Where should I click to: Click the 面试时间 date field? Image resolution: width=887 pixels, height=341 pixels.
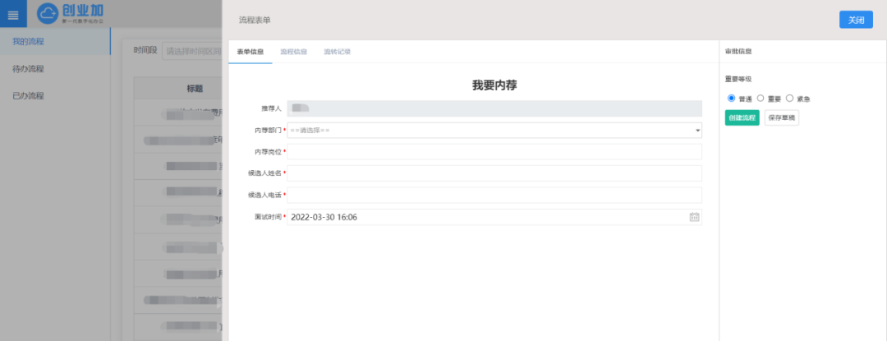485,217
